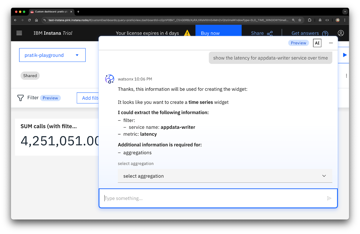
Task: Click the license expiry warning triangle icon
Action: (x=187, y=33)
